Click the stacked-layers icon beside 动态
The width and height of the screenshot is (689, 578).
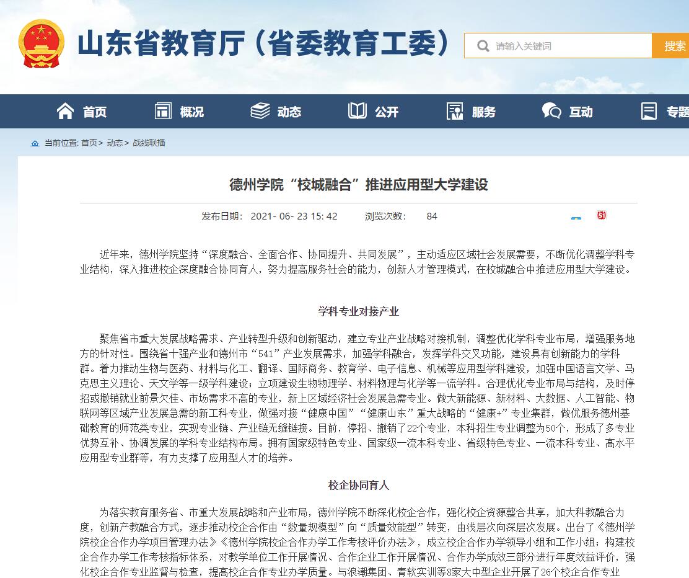pyautogui.click(x=260, y=111)
